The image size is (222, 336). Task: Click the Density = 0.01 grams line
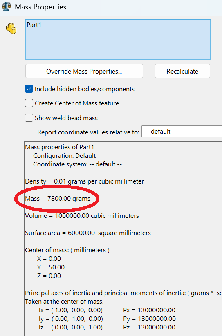tap(85, 181)
